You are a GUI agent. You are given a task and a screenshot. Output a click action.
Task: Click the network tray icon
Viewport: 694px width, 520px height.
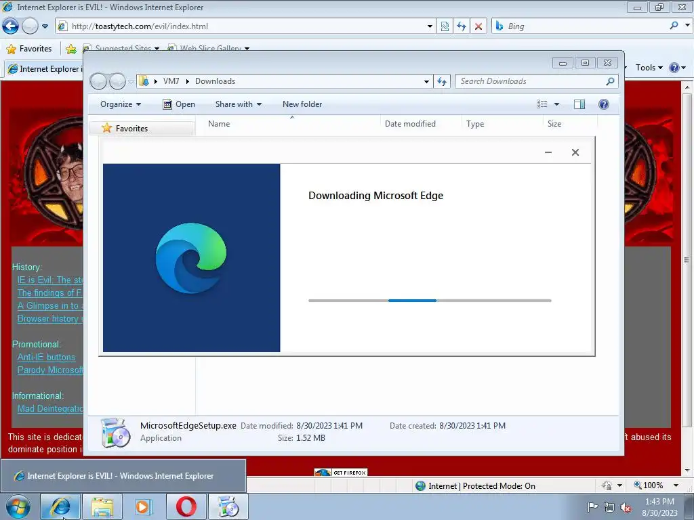[609, 507]
